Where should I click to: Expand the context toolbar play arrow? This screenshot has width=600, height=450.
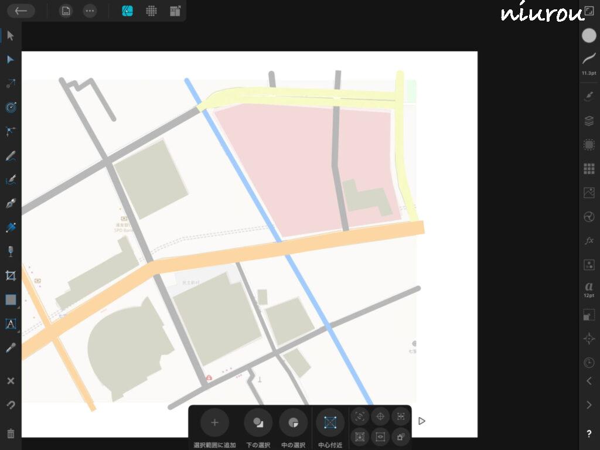click(421, 421)
